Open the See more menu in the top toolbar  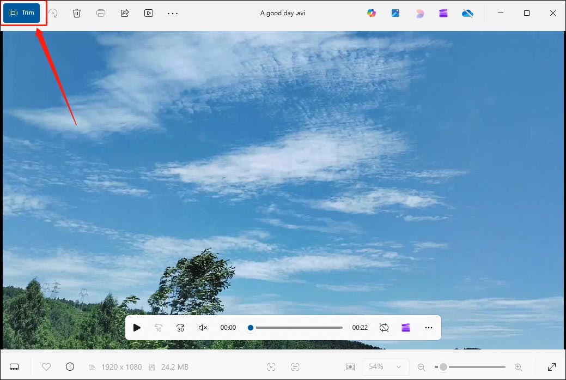(x=173, y=13)
